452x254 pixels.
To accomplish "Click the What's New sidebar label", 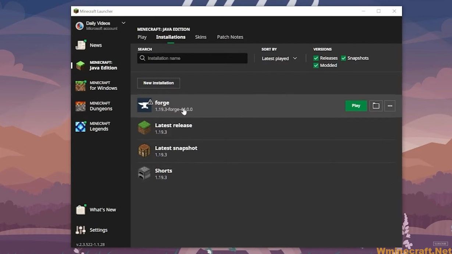I will pyautogui.click(x=103, y=210).
